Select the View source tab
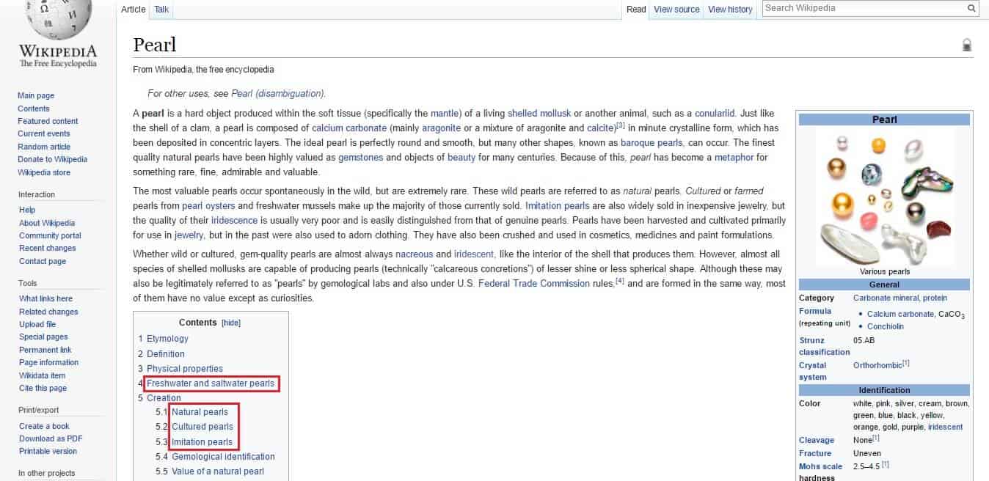 pyautogui.click(x=676, y=10)
